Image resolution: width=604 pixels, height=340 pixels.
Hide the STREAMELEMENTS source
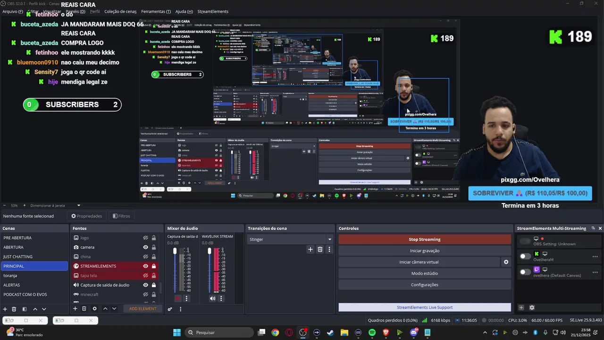point(146,266)
